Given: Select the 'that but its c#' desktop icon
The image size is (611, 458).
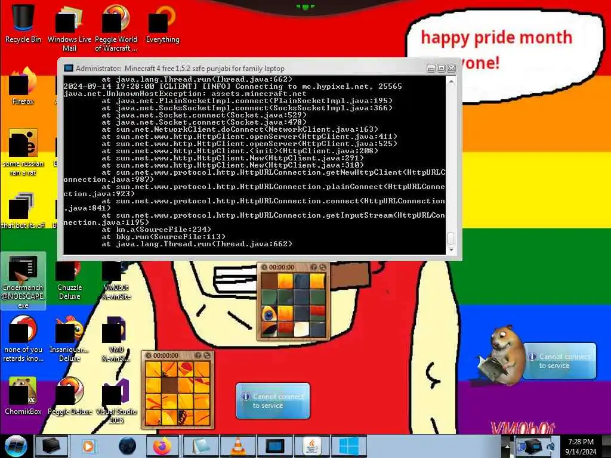Looking at the screenshot, I should click(23, 211).
